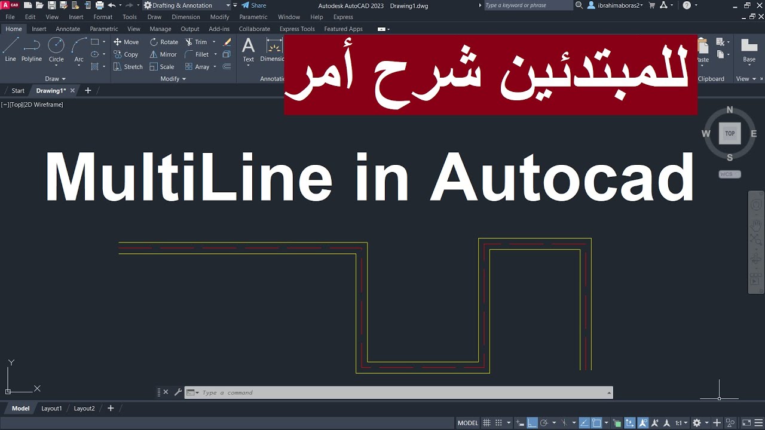
Task: Toggle object snap tracking
Action: pyautogui.click(x=585, y=423)
